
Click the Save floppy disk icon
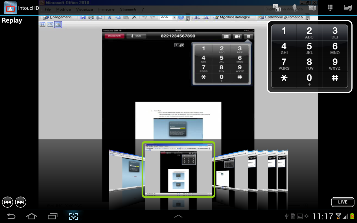(83, 17)
